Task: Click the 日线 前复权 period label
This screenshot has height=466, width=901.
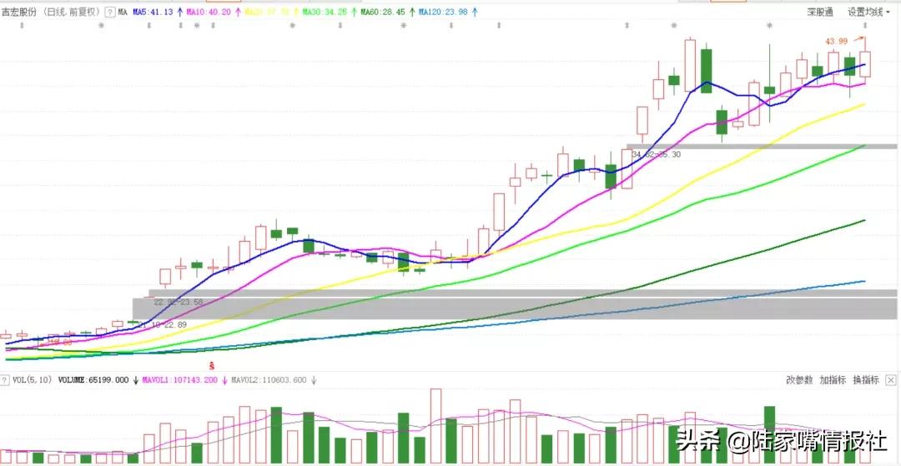Action: pos(70,12)
